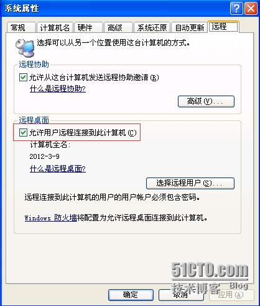Toggle 允许用户远程连接到此计算机 checkbox

[x=23, y=132]
